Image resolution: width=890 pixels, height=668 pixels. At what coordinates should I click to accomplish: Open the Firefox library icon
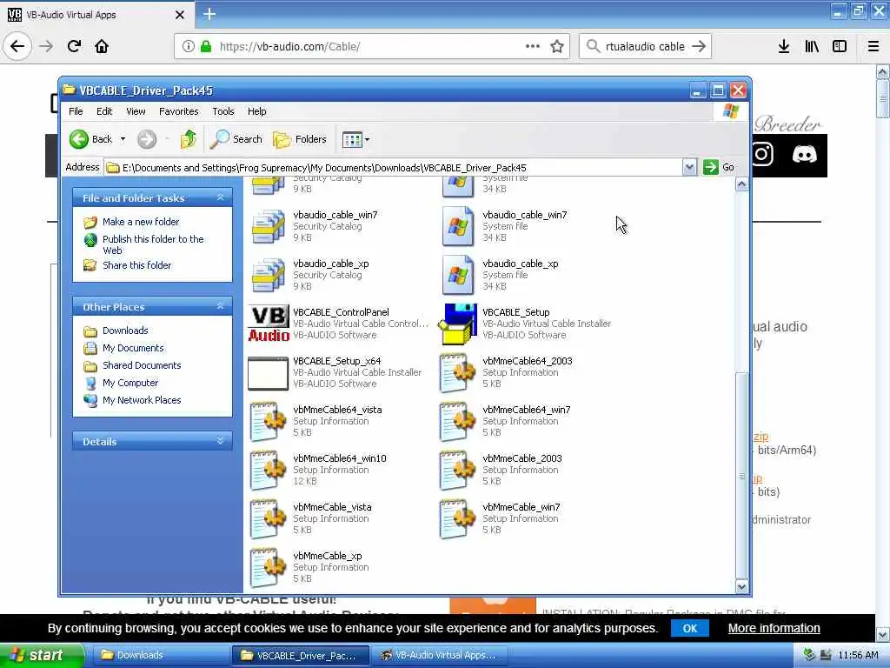(812, 46)
